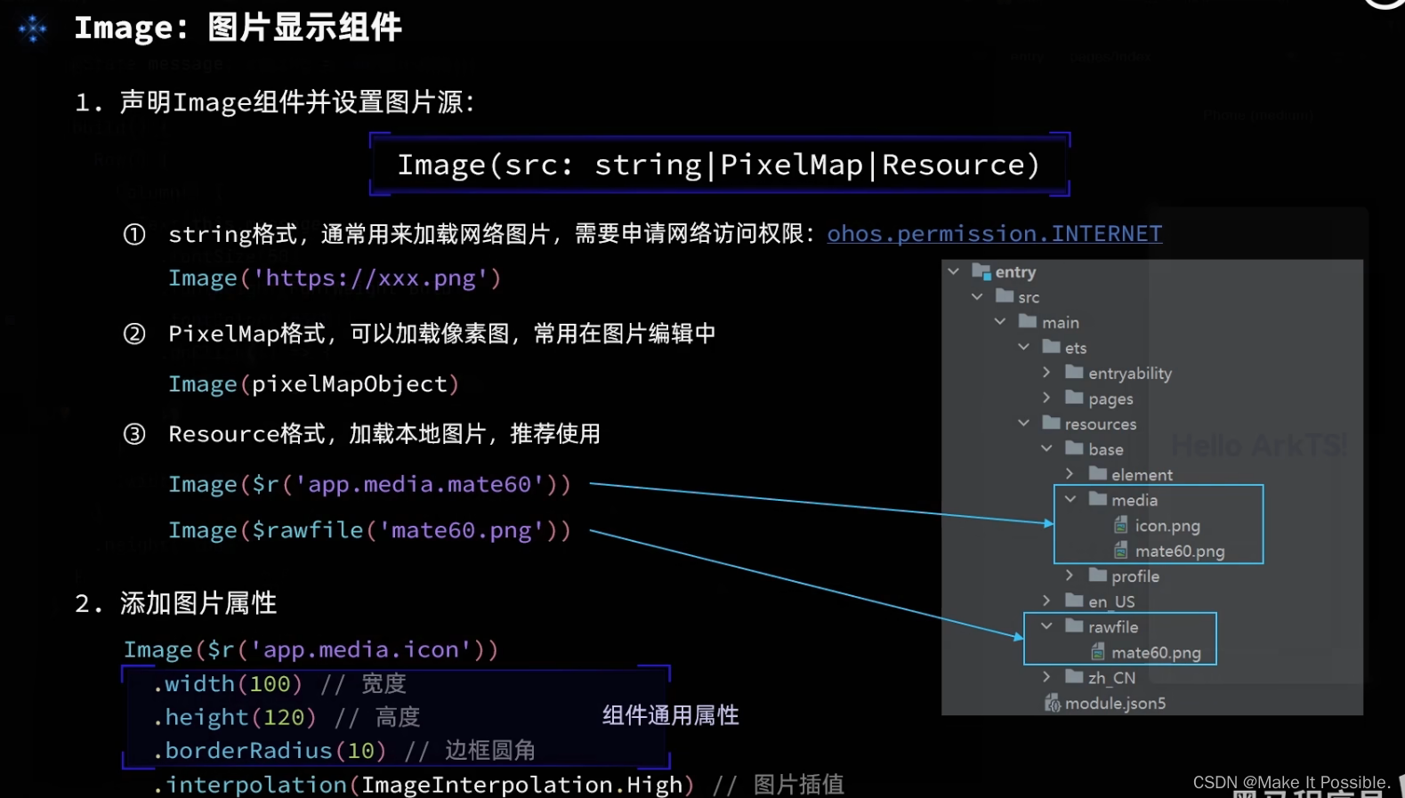Click the module.json5 file icon
Screen dimensions: 1405x798
tap(1053, 703)
